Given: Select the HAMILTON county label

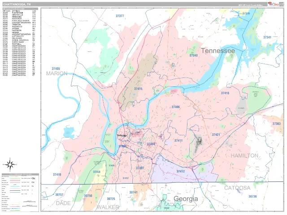Looking at the screenshot, I should click(x=244, y=156).
